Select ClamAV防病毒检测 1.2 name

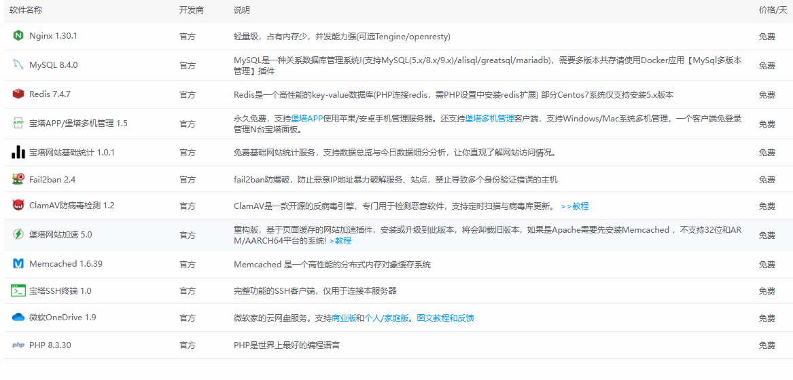pyautogui.click(x=72, y=206)
